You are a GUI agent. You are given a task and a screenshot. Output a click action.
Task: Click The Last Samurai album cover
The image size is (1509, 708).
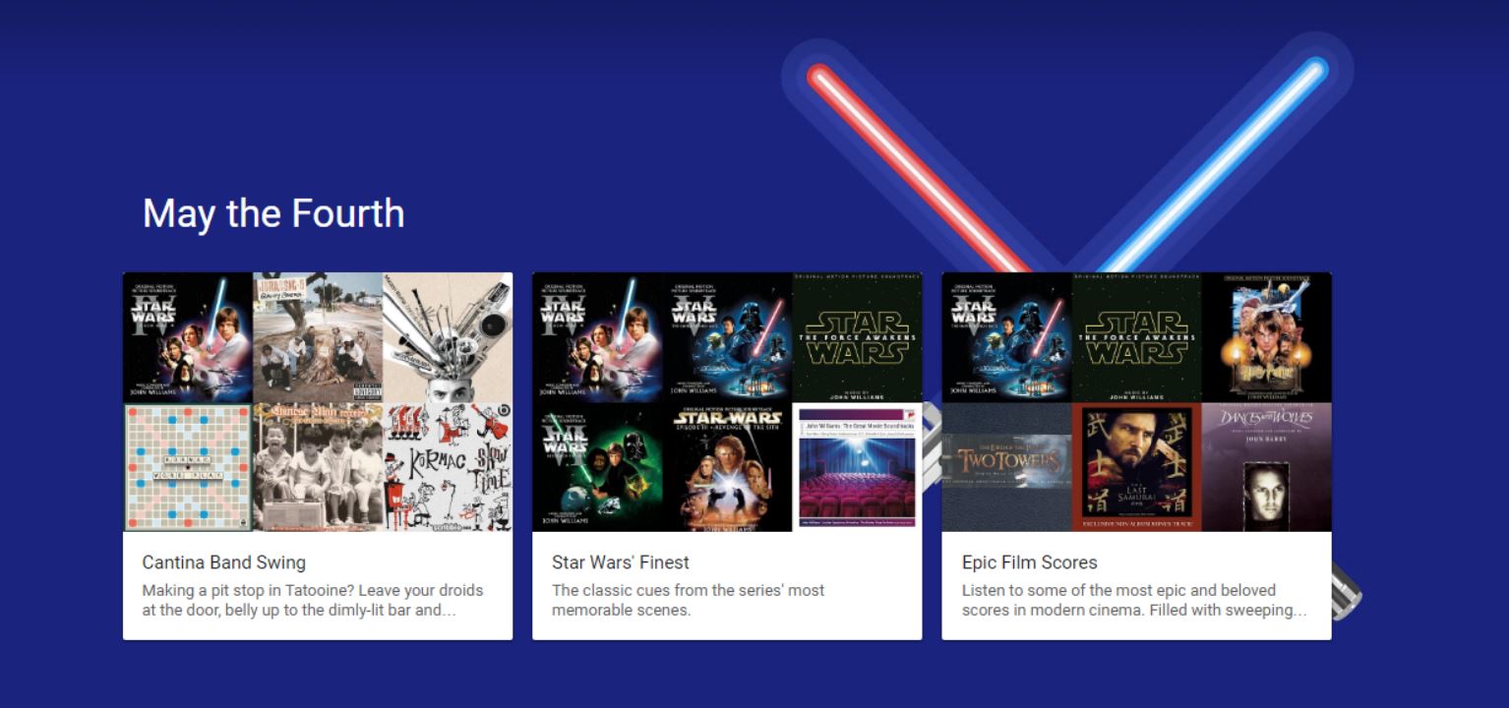tap(1137, 467)
